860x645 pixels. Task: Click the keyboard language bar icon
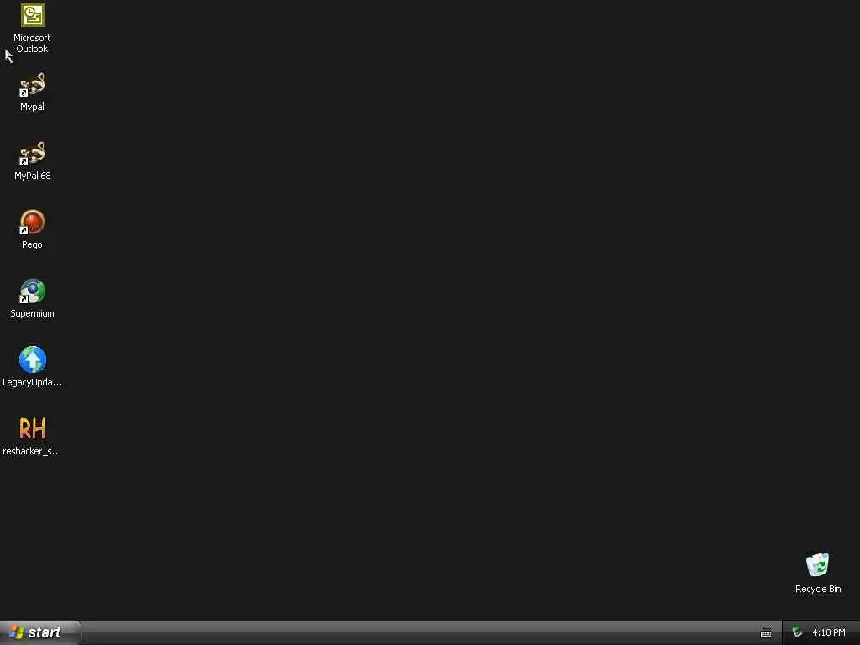[x=766, y=633]
